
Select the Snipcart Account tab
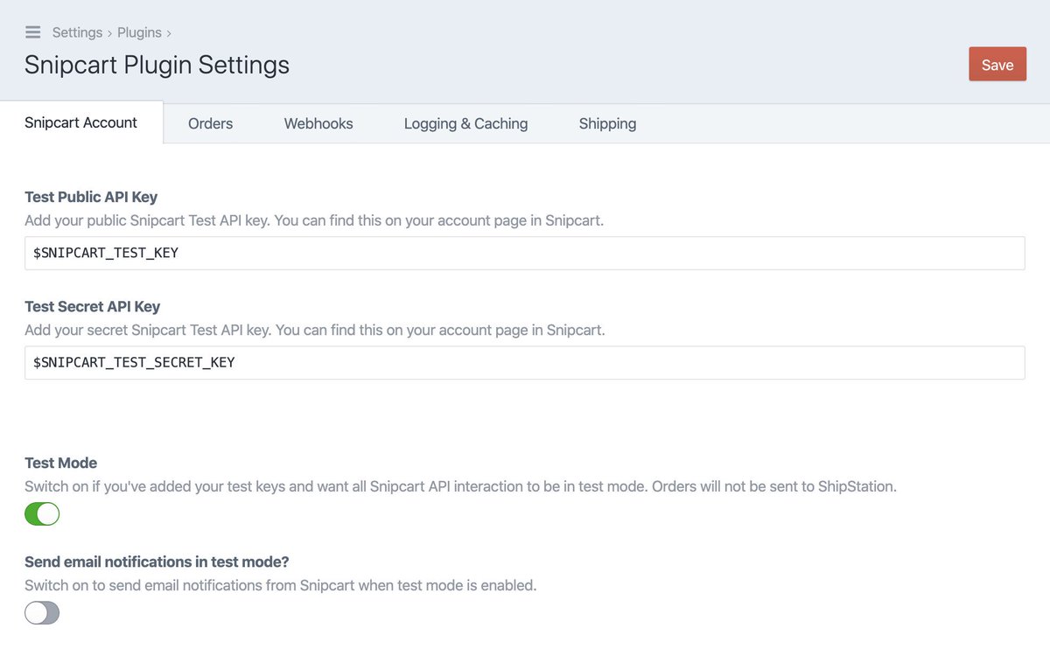[x=80, y=122]
